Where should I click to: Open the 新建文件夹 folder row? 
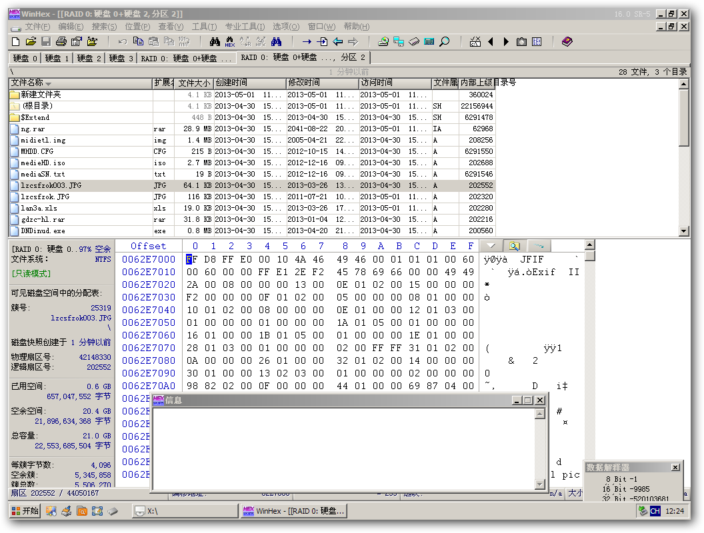click(252, 95)
